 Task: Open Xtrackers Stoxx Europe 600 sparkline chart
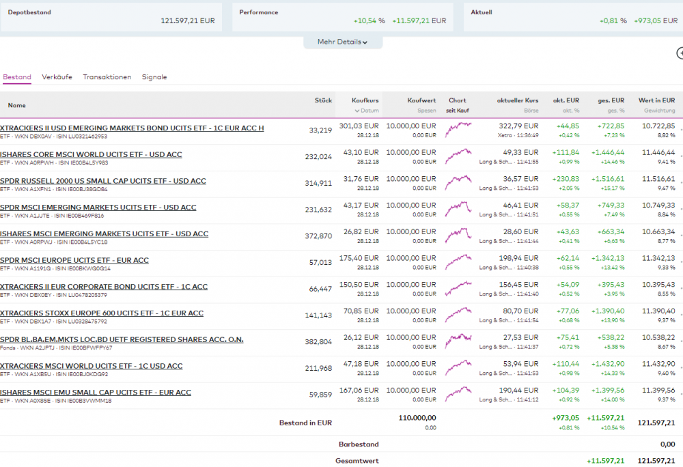(x=458, y=313)
